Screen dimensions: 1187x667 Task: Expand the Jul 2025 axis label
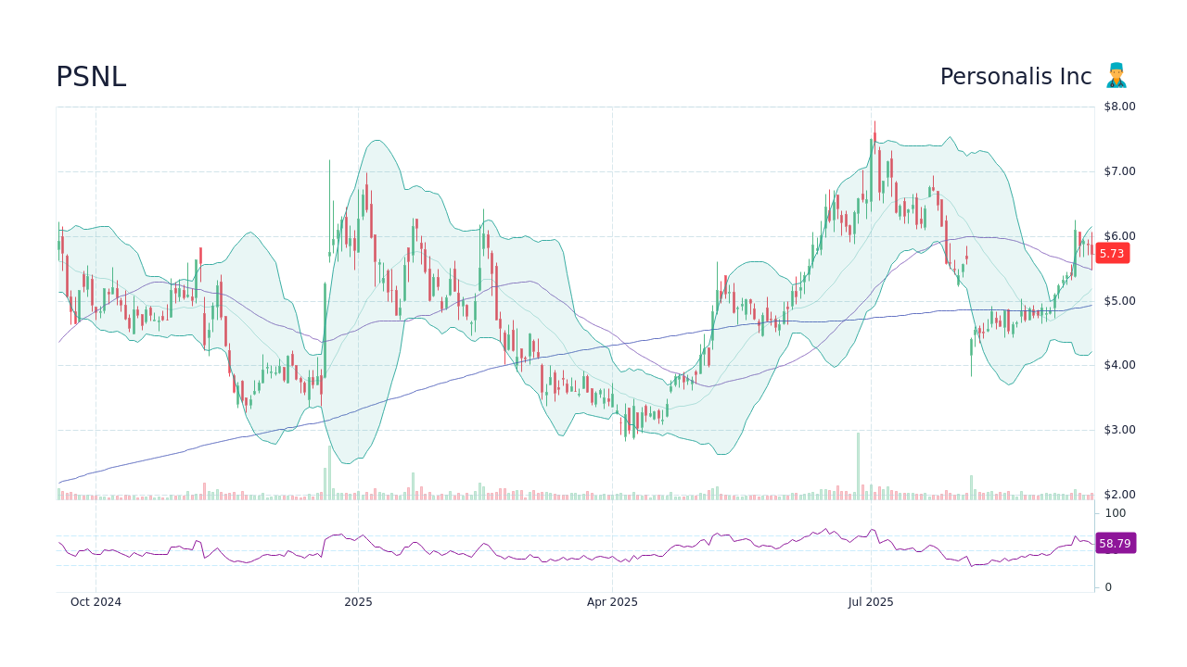tap(871, 601)
